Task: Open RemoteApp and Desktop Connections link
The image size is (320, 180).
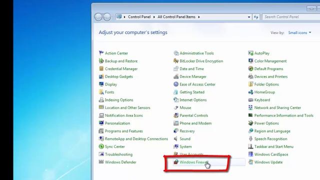Action: tap(136, 139)
